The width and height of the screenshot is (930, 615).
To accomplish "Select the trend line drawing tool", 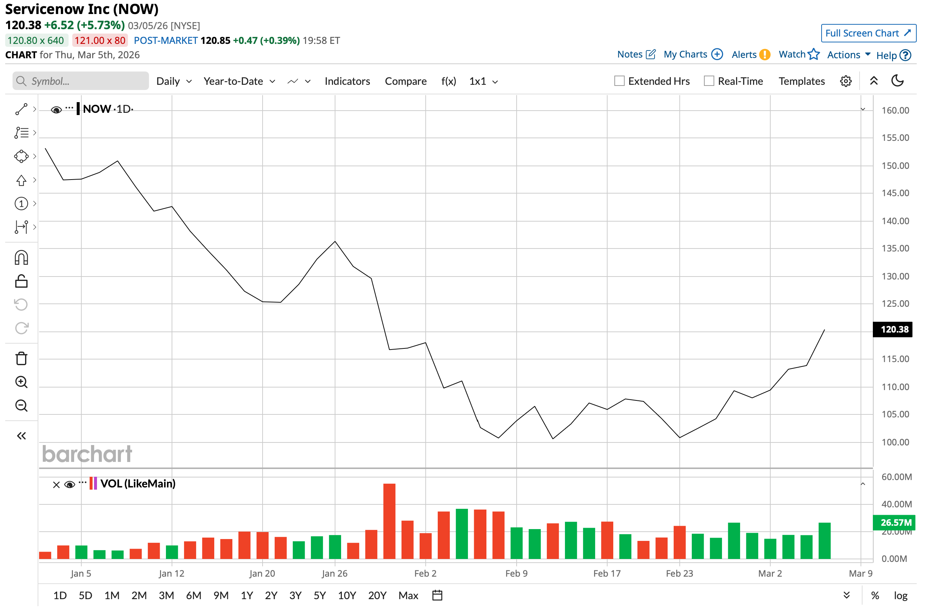I will pos(21,109).
